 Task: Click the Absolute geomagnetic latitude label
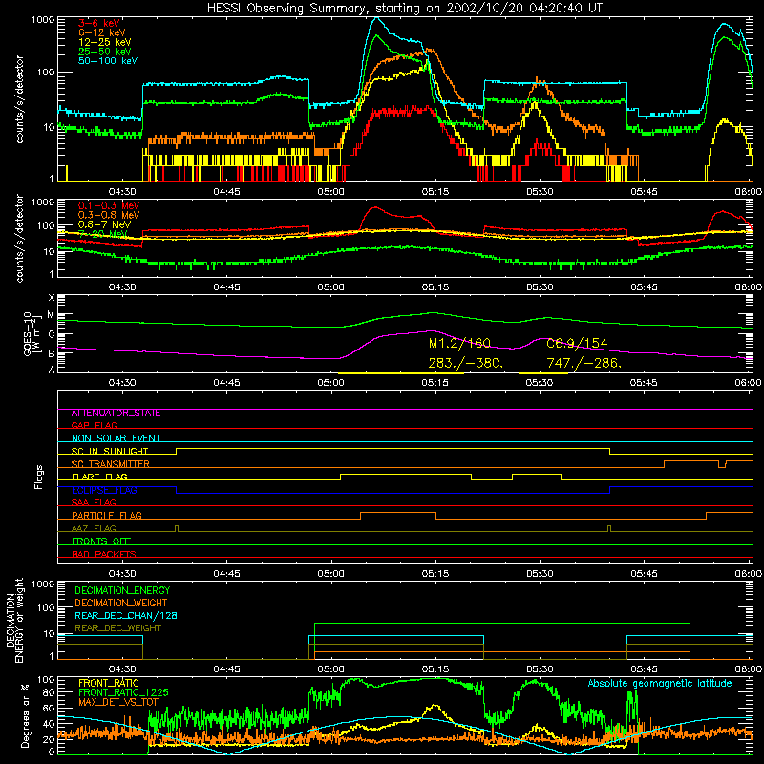point(660,684)
